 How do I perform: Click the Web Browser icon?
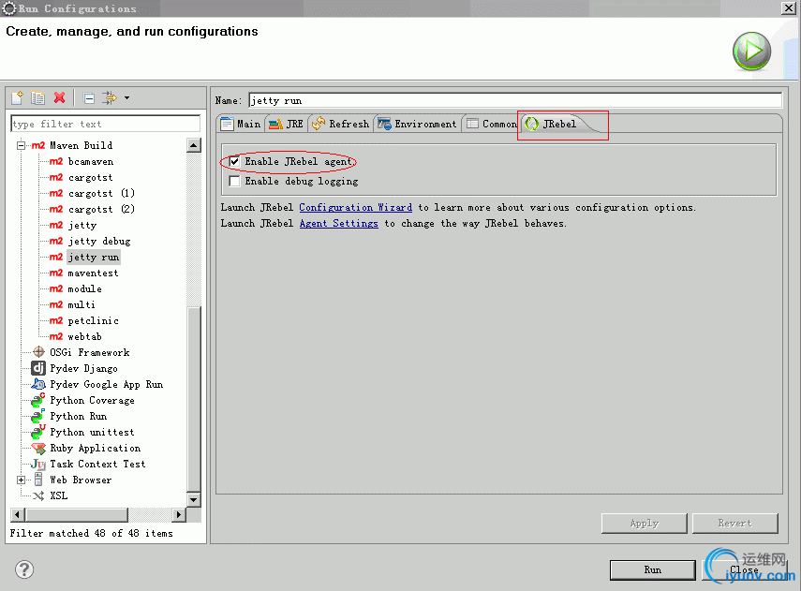(38, 480)
